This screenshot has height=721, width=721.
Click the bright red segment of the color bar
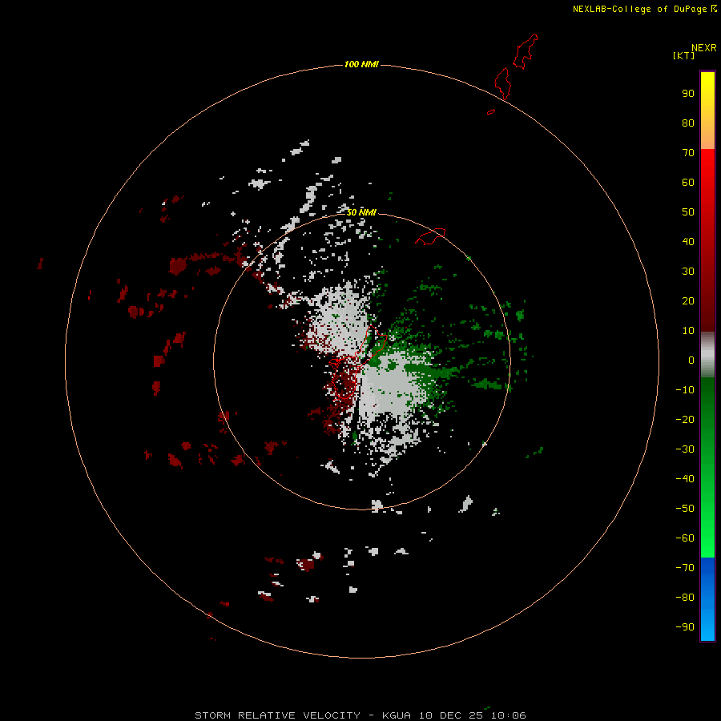click(707, 240)
